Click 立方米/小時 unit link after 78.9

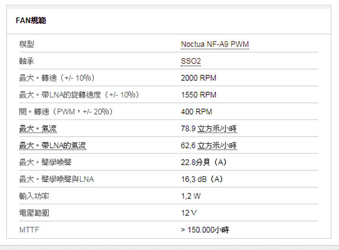(217, 129)
